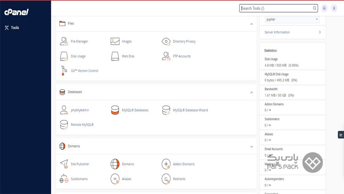Click the Databases section title text
The height and width of the screenshot is (194, 344).
pos(75,92)
